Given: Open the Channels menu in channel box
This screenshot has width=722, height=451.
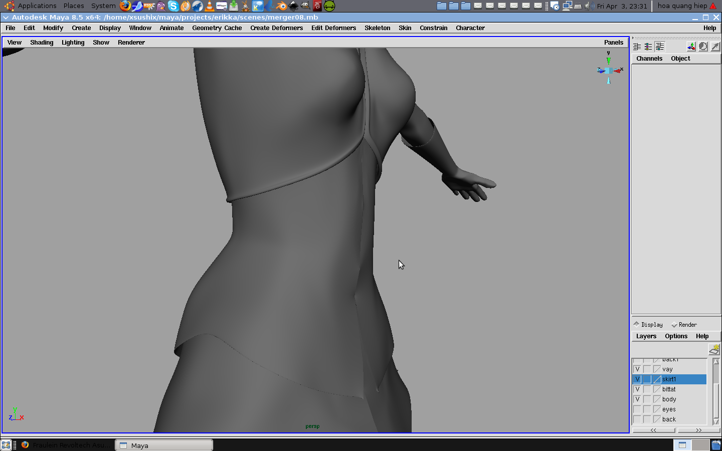Looking at the screenshot, I should tap(649, 59).
